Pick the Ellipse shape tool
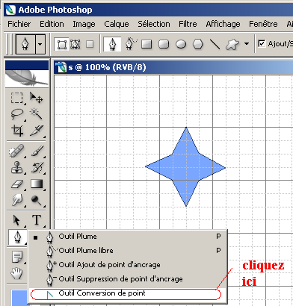Viewport: 293px width, 306px height. pyautogui.click(x=181, y=45)
